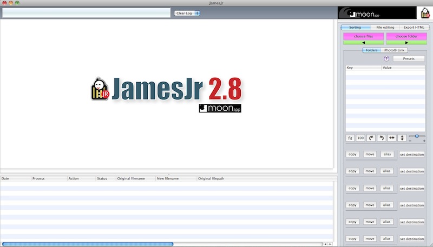Click the first row's set destination button
The image size is (433, 247).
coord(411,155)
